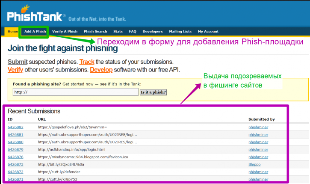Image resolution: width=310 pixels, height=184 pixels.
Task: Select the bit.ly/2QxqE4L%0a URL text
Action: (x=61, y=164)
